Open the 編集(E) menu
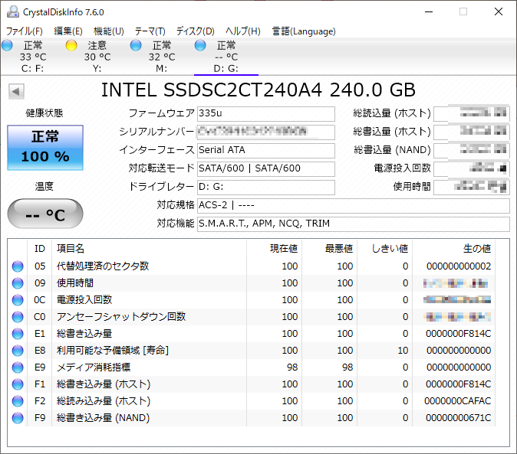 [x=68, y=31]
